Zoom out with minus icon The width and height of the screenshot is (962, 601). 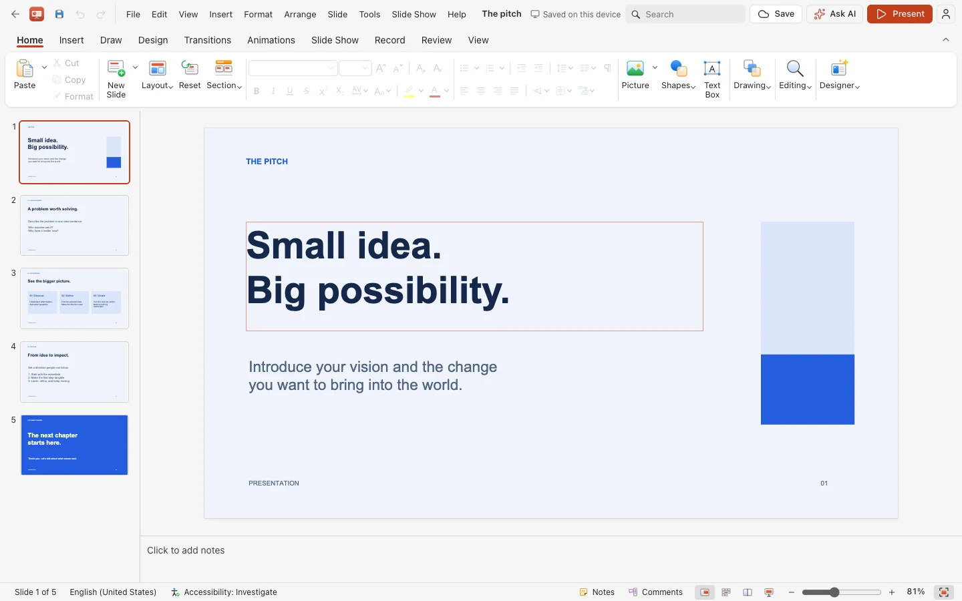792,592
